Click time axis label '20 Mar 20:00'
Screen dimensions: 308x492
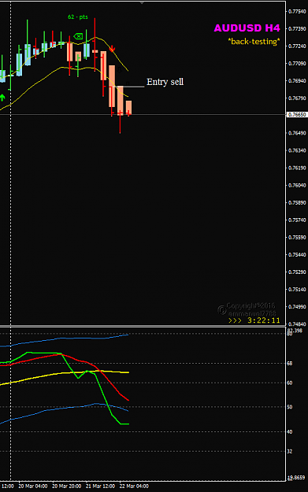[66, 486]
